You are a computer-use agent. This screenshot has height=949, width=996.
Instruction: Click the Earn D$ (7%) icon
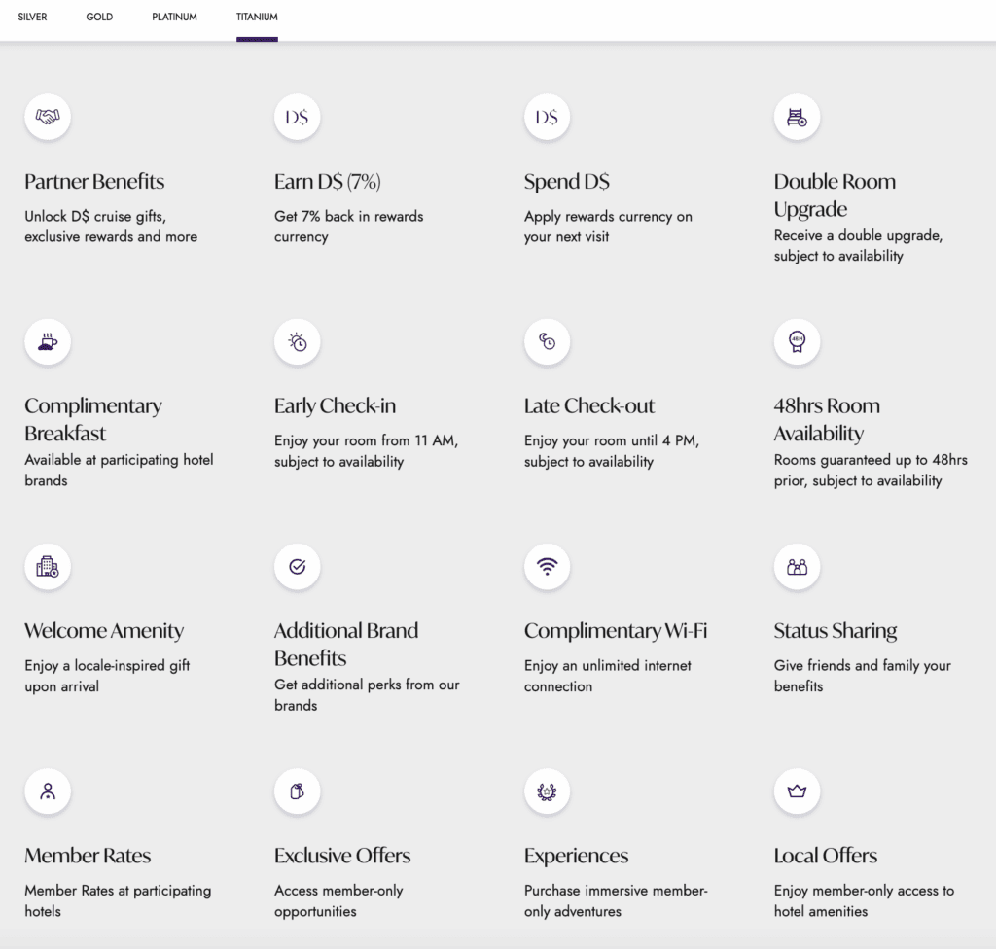click(x=297, y=117)
